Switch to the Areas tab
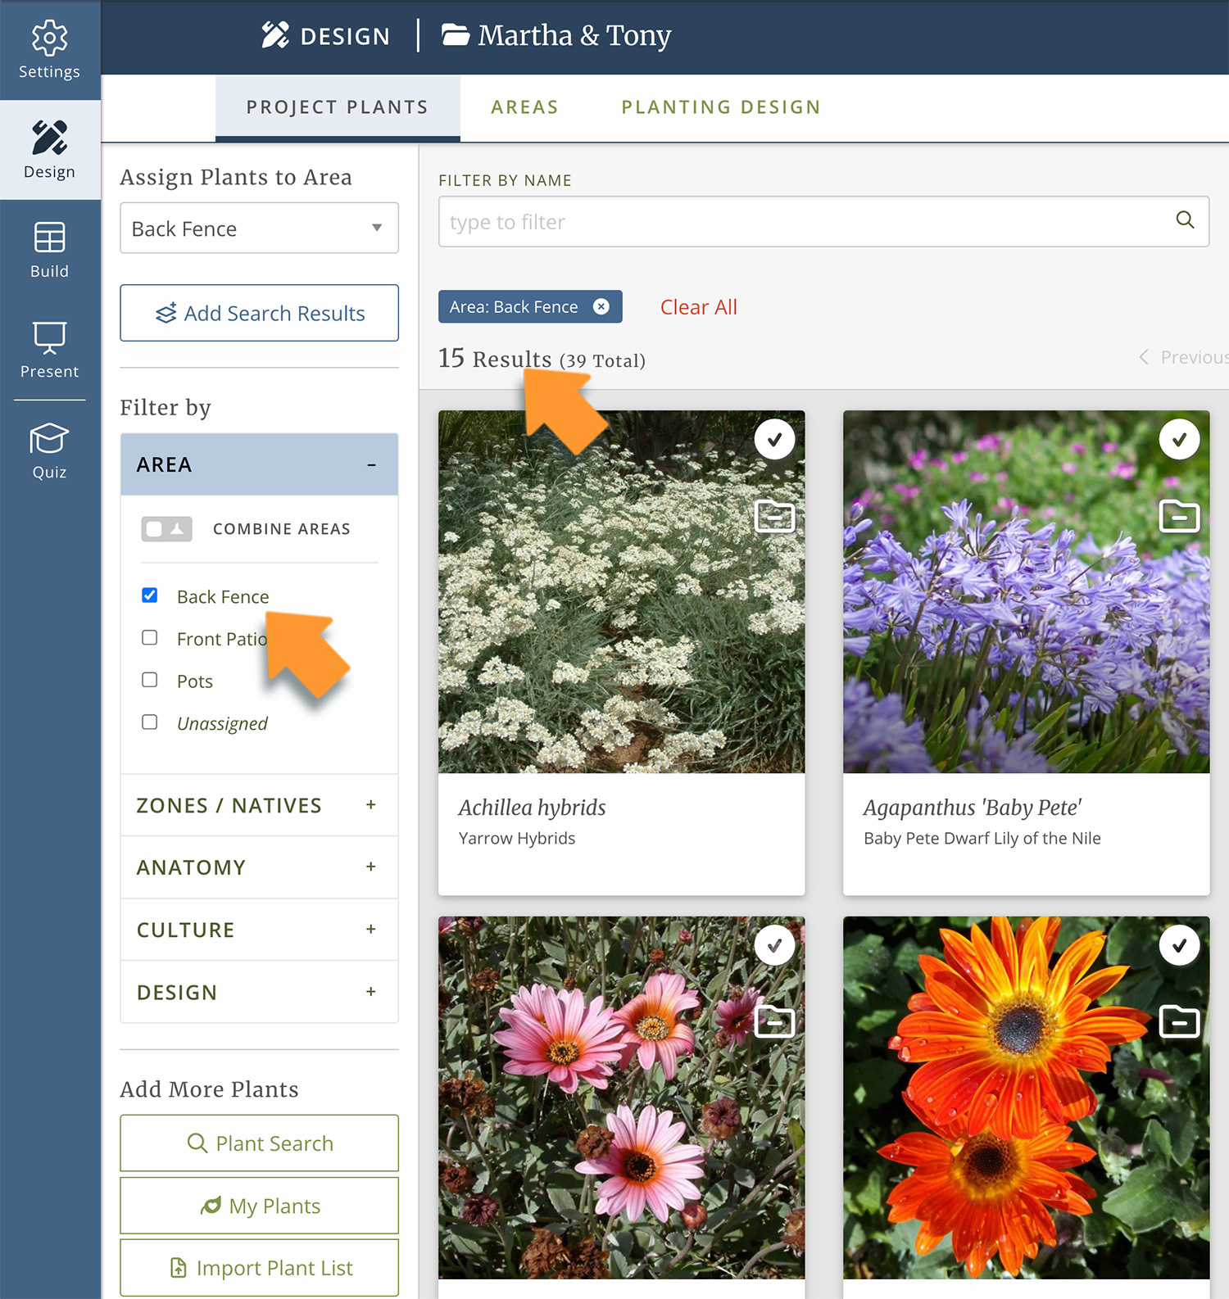 pyautogui.click(x=524, y=107)
